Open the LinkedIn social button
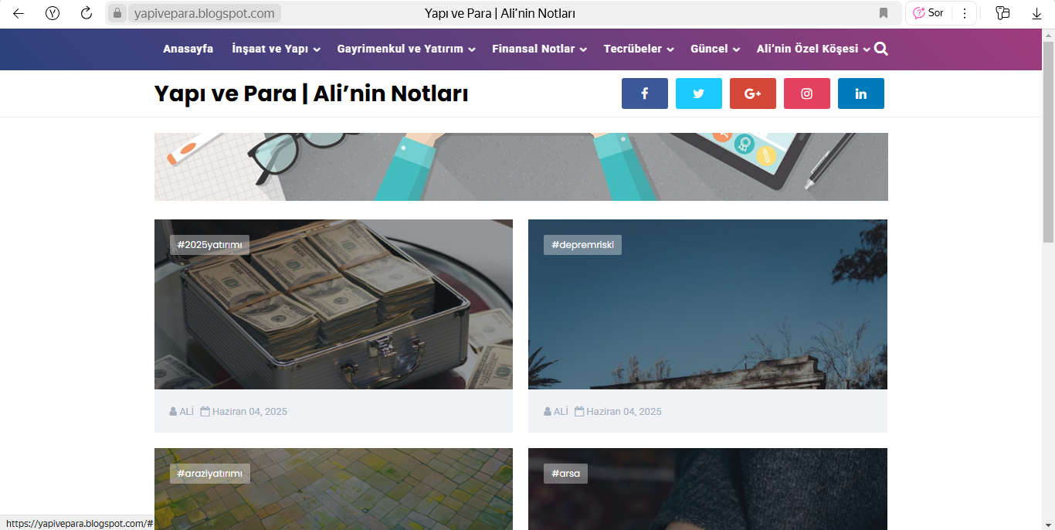Image resolution: width=1055 pixels, height=530 pixels. pos(861,93)
